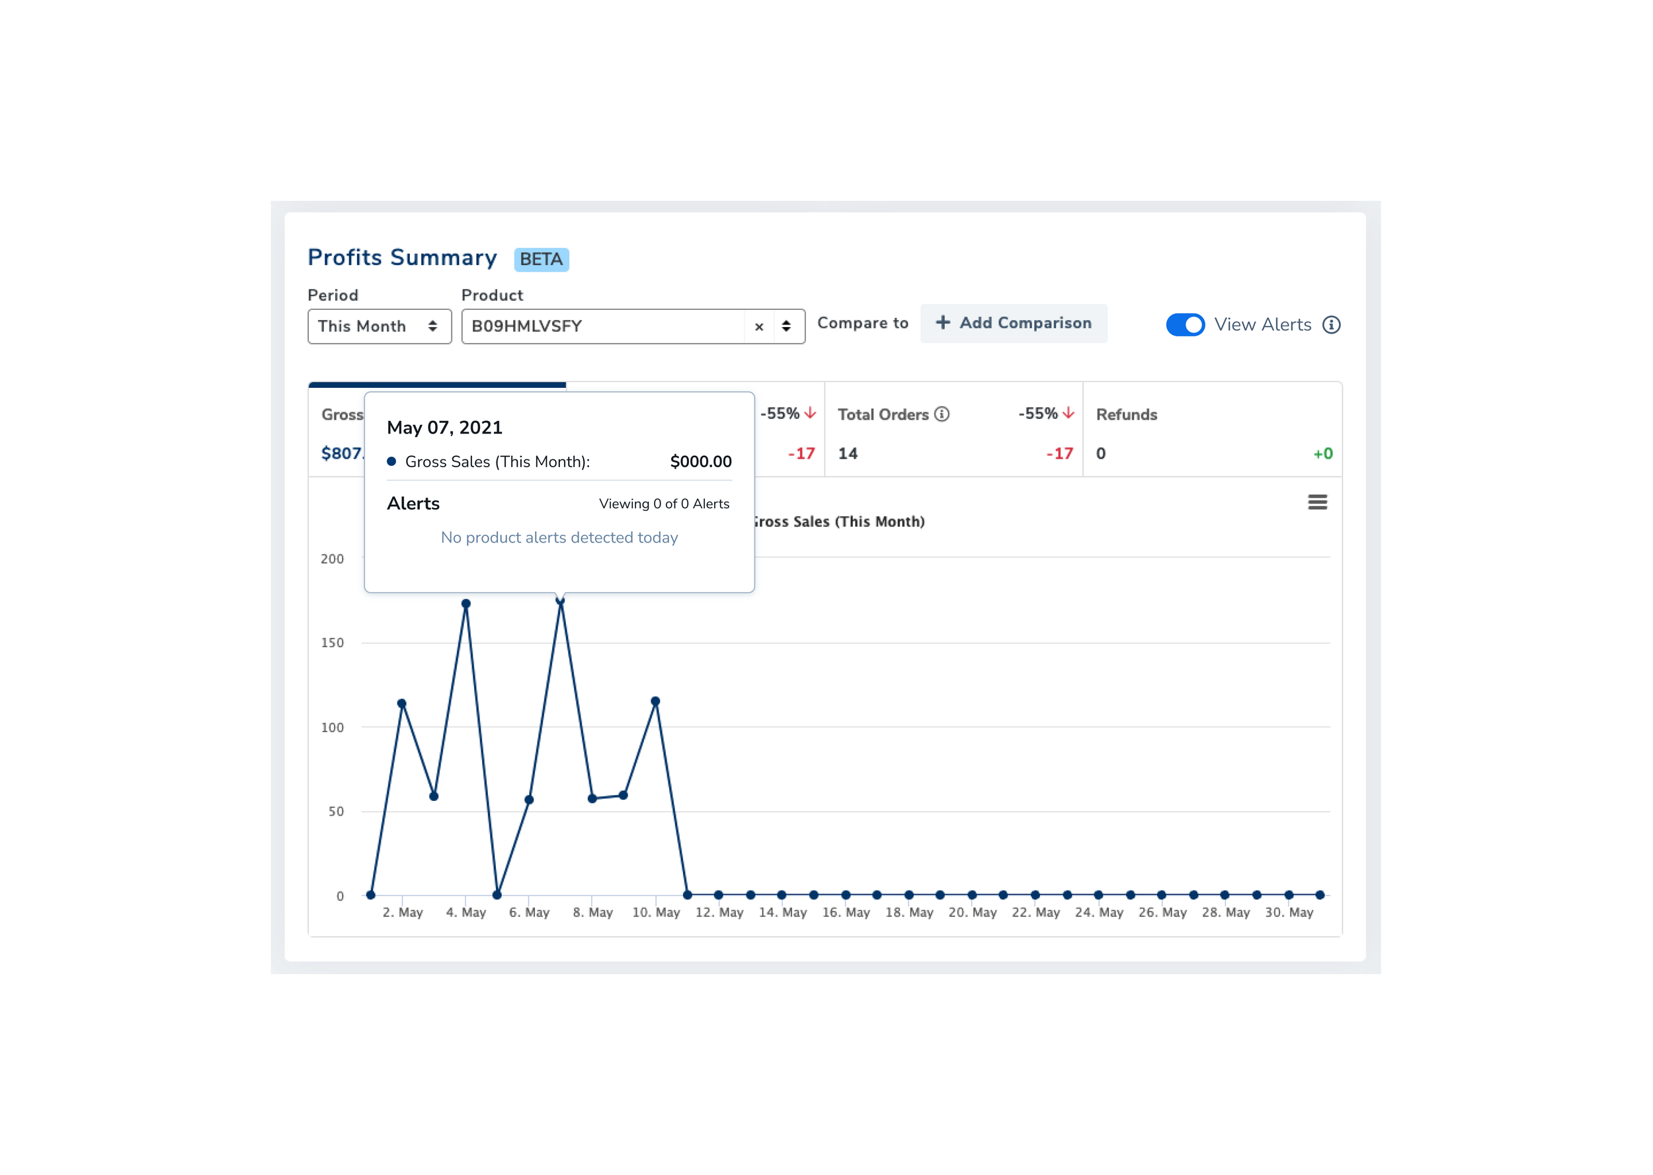The image size is (1653, 1175).
Task: Click the red down arrow in Total Orders
Action: [x=1068, y=413]
